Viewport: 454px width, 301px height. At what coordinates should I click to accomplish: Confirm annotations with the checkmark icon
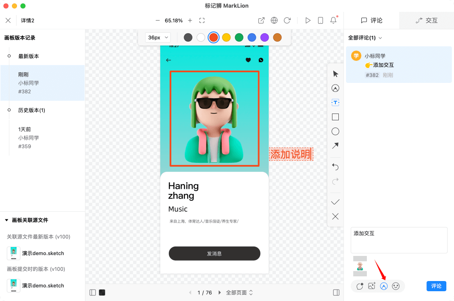335,202
